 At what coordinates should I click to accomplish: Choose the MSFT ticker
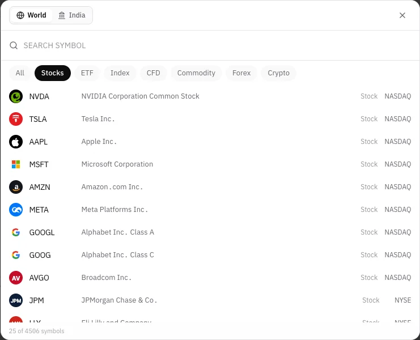pos(39,165)
